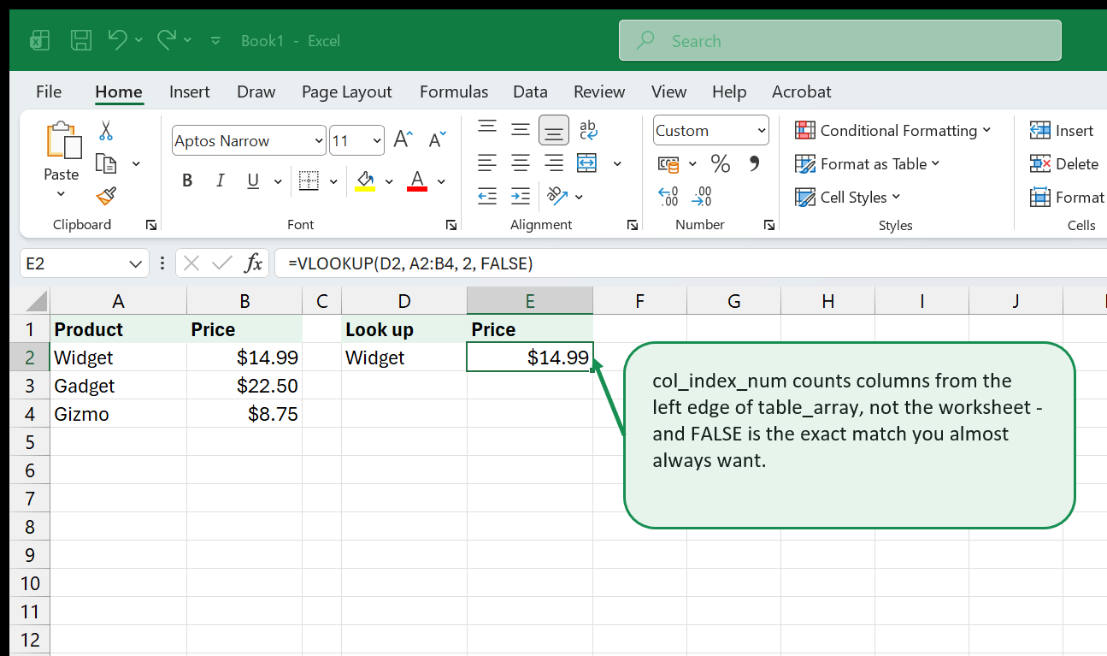Click Increase Indent icon
The width and height of the screenshot is (1107, 656).
tap(521, 196)
